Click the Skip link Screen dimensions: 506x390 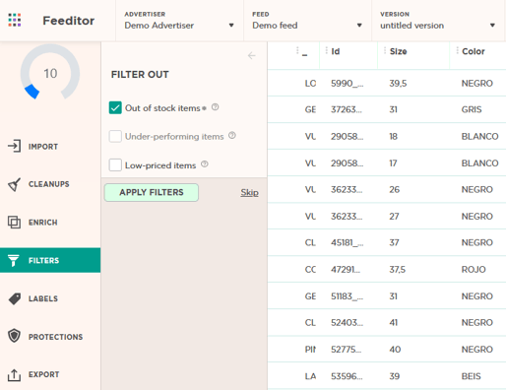point(249,192)
